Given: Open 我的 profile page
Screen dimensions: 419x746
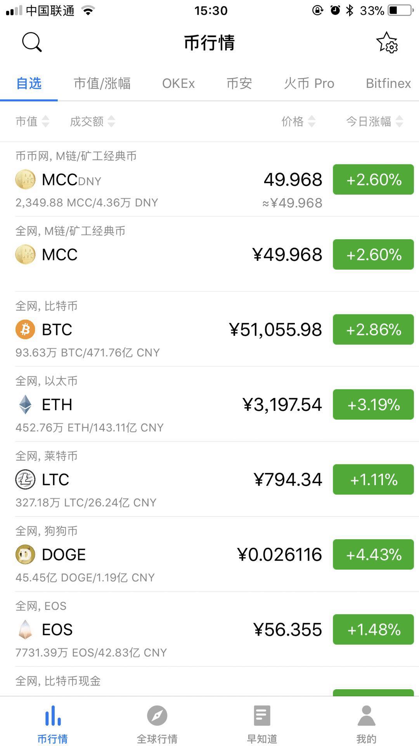Looking at the screenshot, I should [366, 723].
